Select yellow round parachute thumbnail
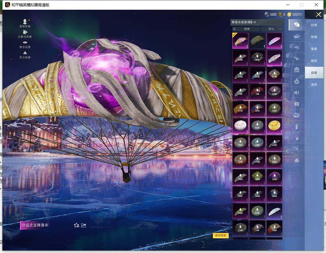 [x=274, y=126]
